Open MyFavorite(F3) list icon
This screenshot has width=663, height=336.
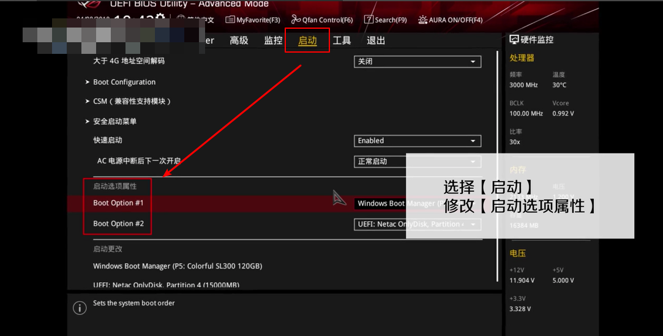(230, 20)
